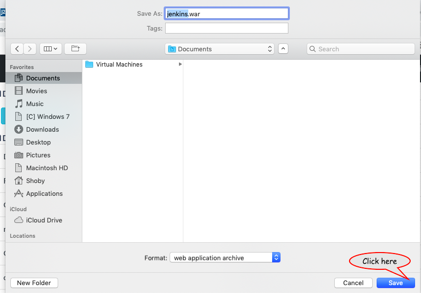
Task: Click the back navigation arrow
Action: coord(17,49)
